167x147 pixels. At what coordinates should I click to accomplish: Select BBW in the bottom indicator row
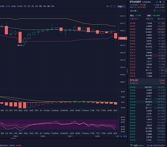[x=20, y=133]
